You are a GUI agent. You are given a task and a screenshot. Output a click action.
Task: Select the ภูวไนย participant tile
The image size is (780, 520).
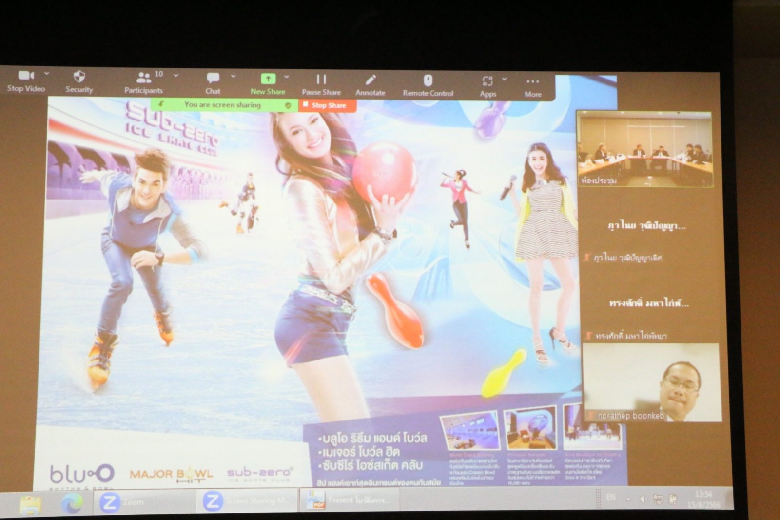click(647, 226)
